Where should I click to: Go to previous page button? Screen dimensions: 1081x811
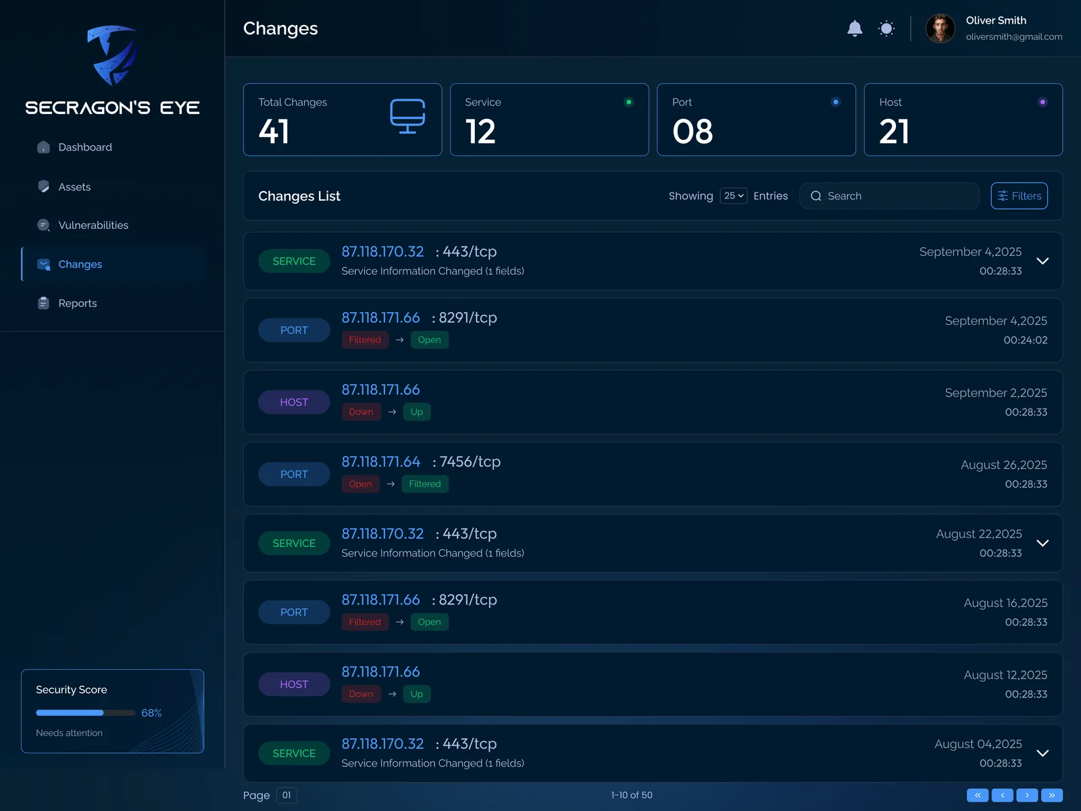1003,795
